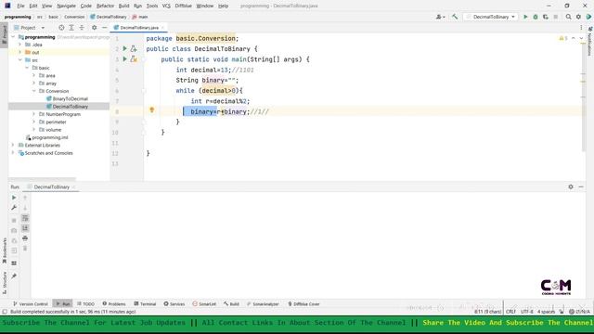
Task: Toggle Bookmarks side tool window
Action: (4, 250)
